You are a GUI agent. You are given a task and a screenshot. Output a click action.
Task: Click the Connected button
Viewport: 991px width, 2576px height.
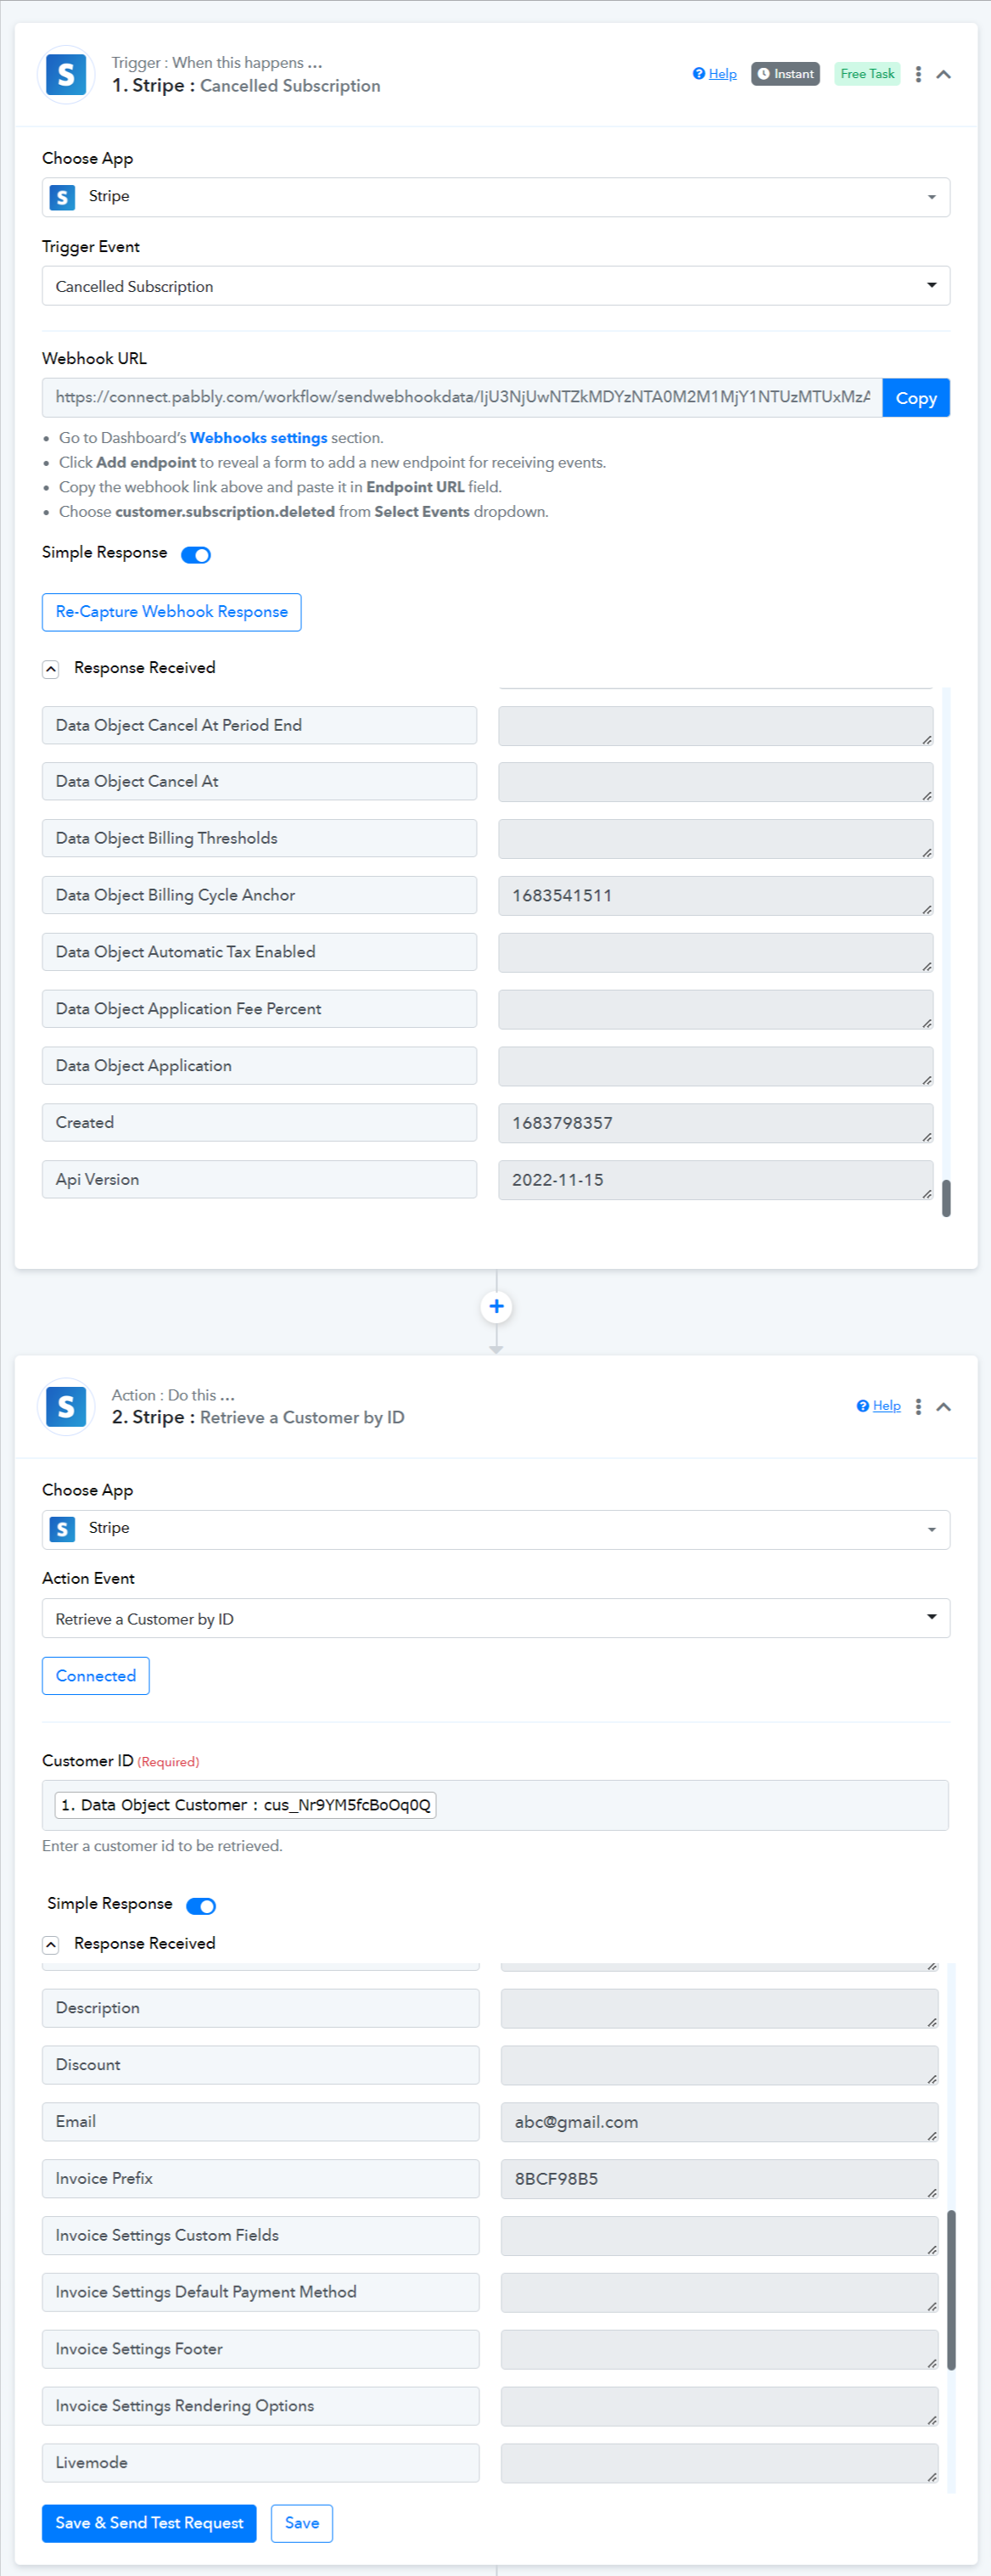(95, 1676)
